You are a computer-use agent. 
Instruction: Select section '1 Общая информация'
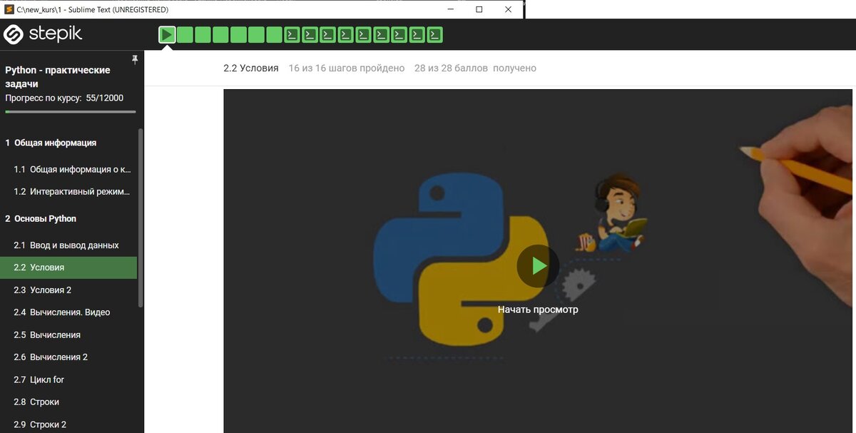point(51,143)
